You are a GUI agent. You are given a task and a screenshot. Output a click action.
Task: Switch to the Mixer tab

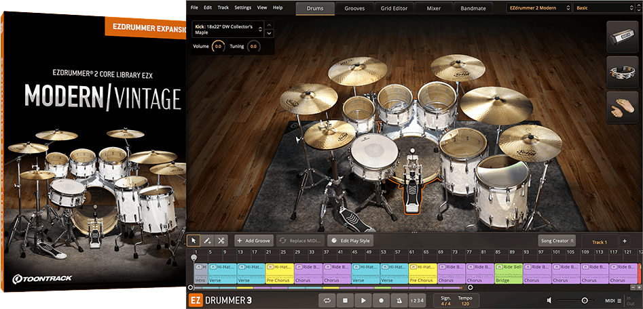[434, 8]
